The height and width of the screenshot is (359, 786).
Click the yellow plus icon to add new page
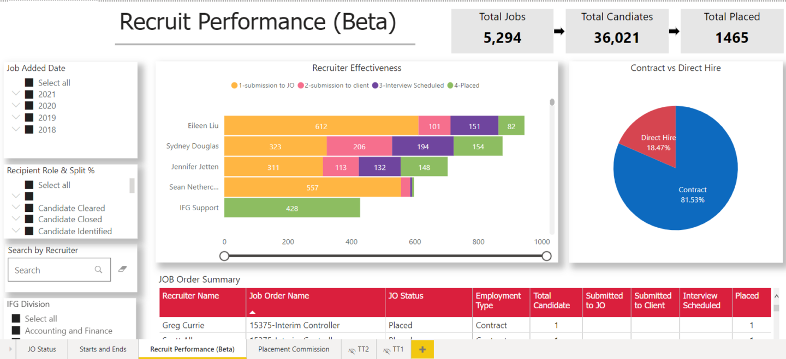click(x=422, y=349)
